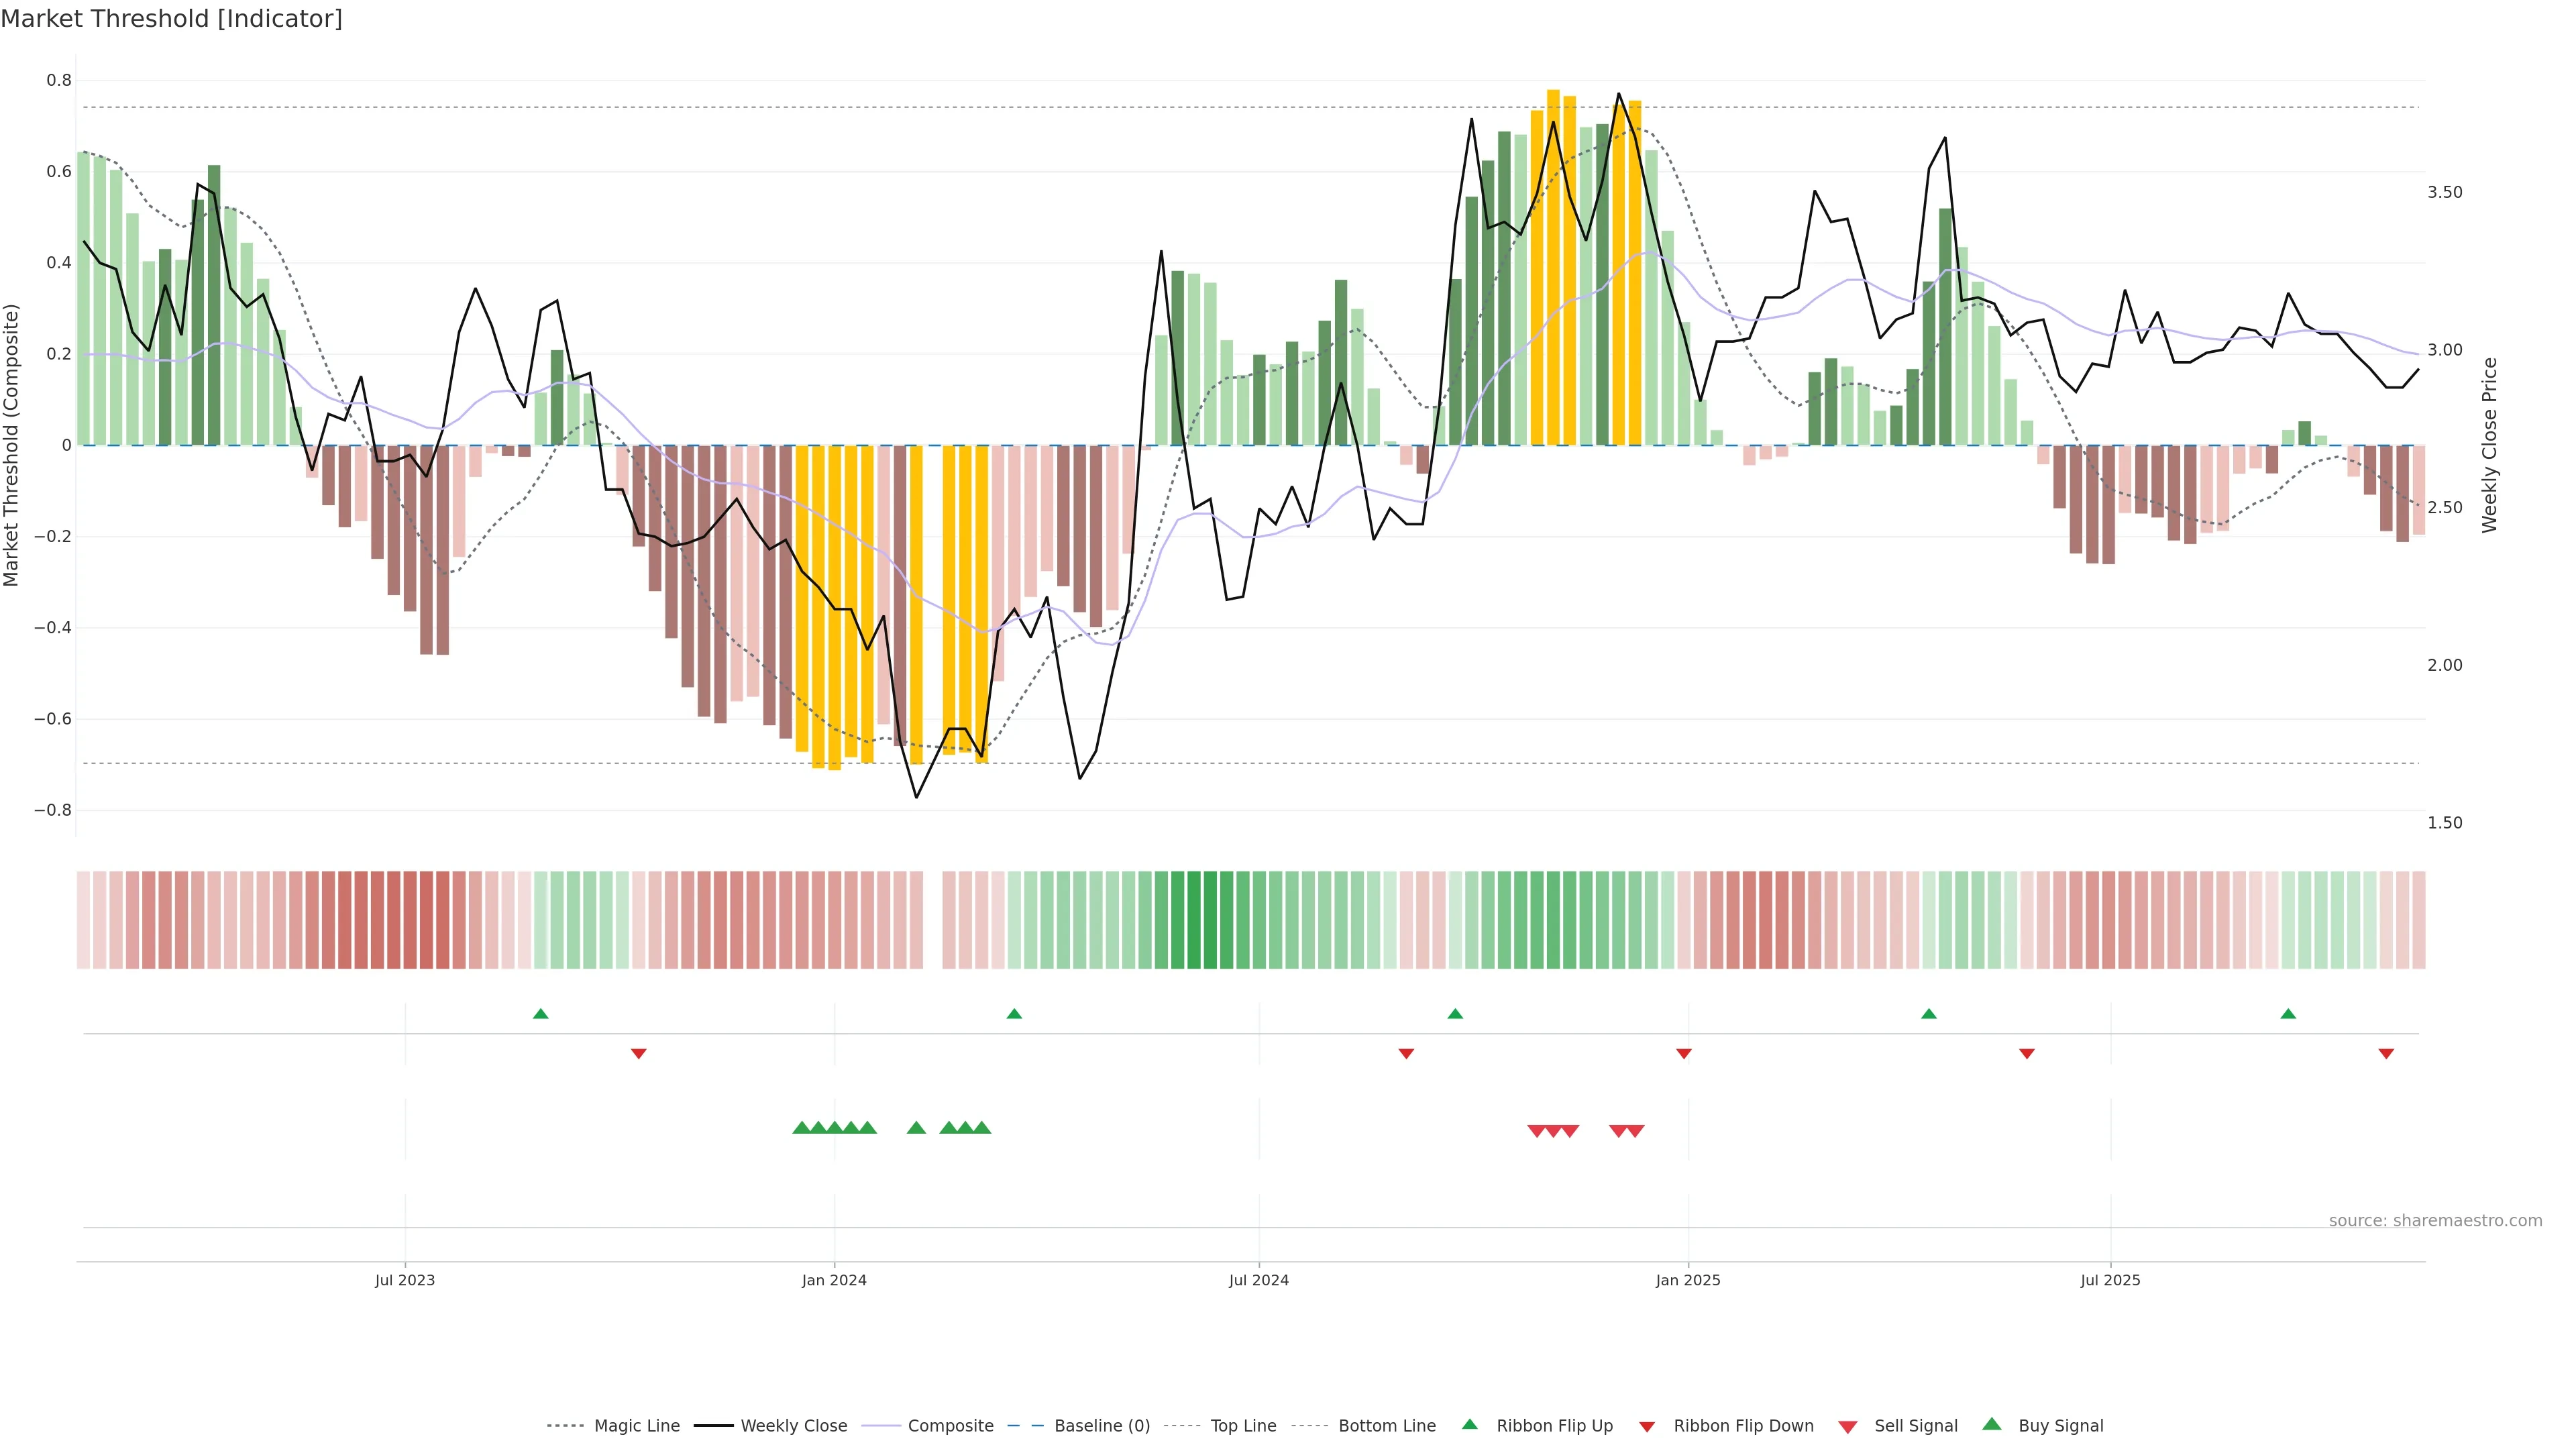Toggle the Weekly Close legend item
The height and width of the screenshot is (1449, 2576).
click(793, 1426)
